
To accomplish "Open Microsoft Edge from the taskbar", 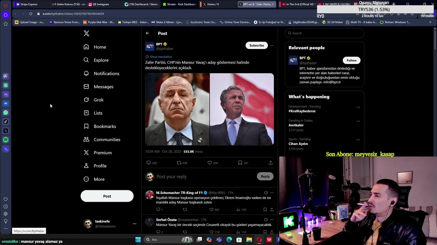I will (x=229, y=240).
